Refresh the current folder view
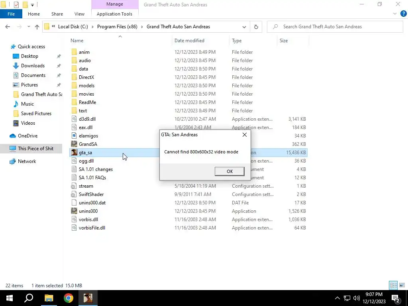The height and width of the screenshot is (306, 408). [x=256, y=27]
